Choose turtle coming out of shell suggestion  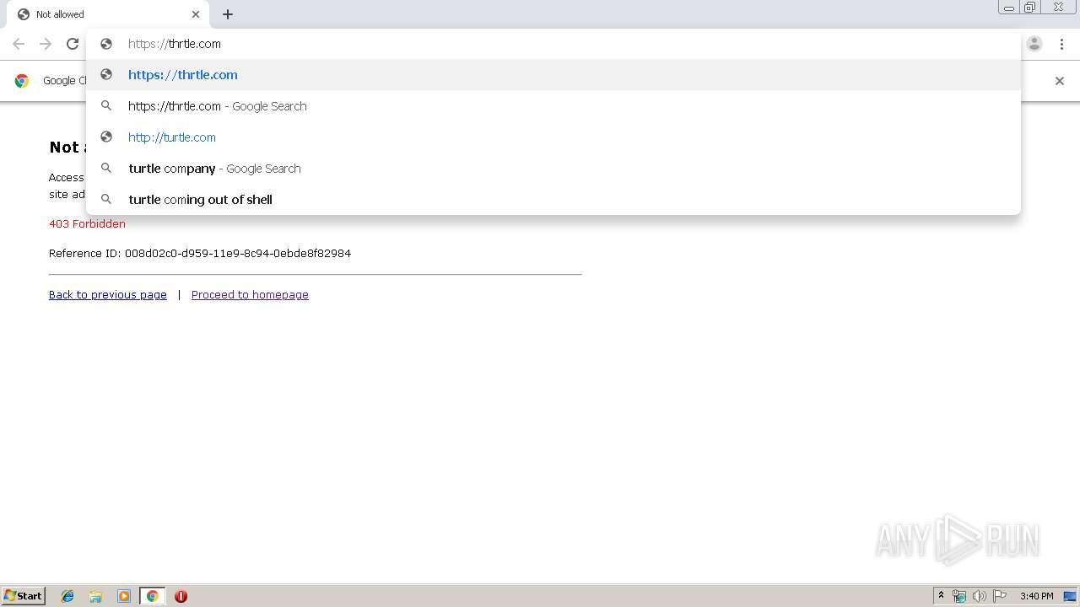[553, 200]
